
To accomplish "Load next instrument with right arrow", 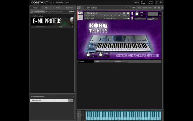I will tap(120, 13).
